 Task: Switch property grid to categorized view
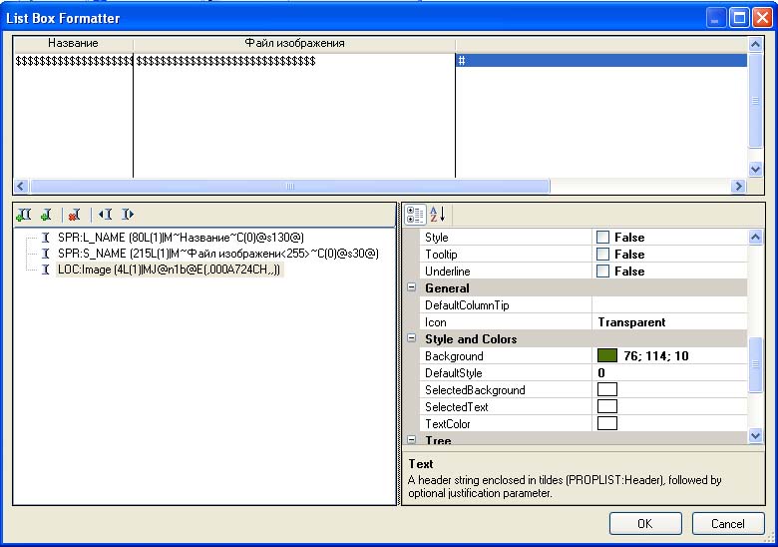(417, 215)
